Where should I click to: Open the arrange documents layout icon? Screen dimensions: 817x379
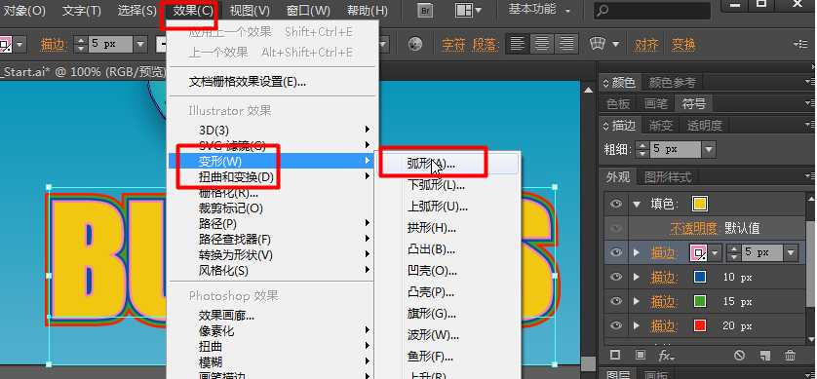(467, 11)
